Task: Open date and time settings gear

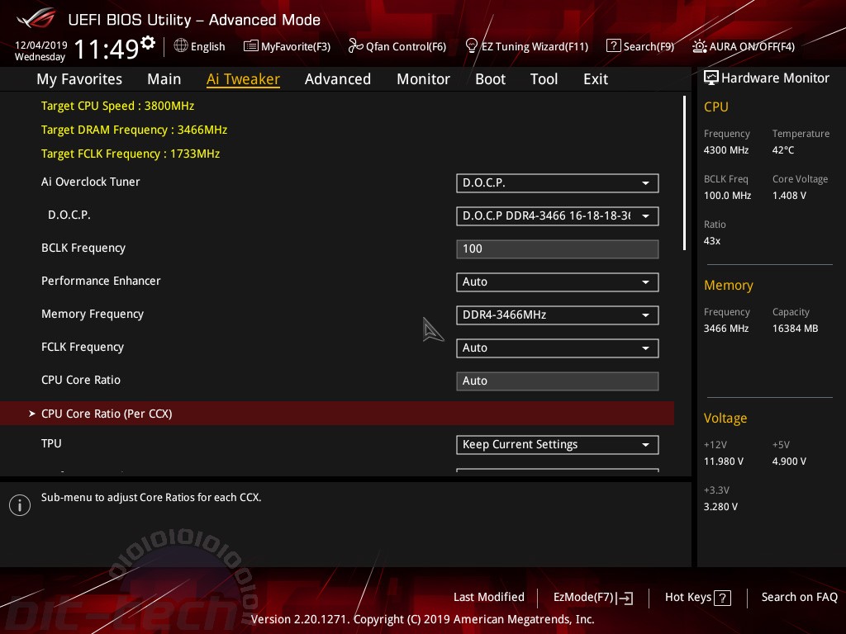Action: click(x=148, y=42)
